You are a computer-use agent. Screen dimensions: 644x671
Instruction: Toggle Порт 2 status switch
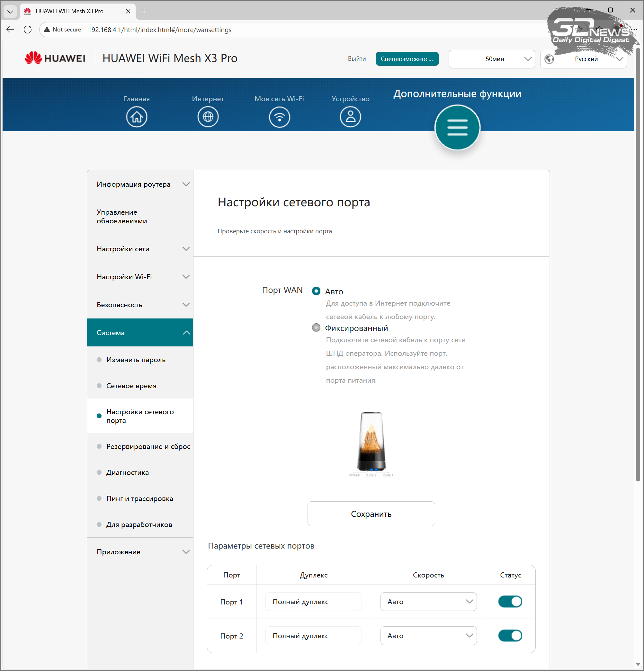tap(510, 635)
